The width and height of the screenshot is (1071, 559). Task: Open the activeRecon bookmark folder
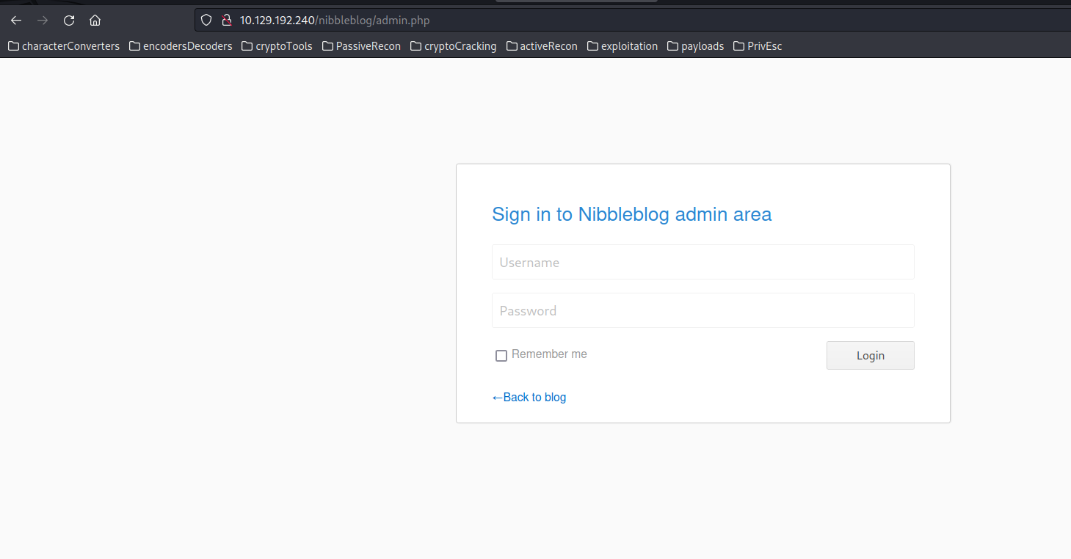pos(542,46)
